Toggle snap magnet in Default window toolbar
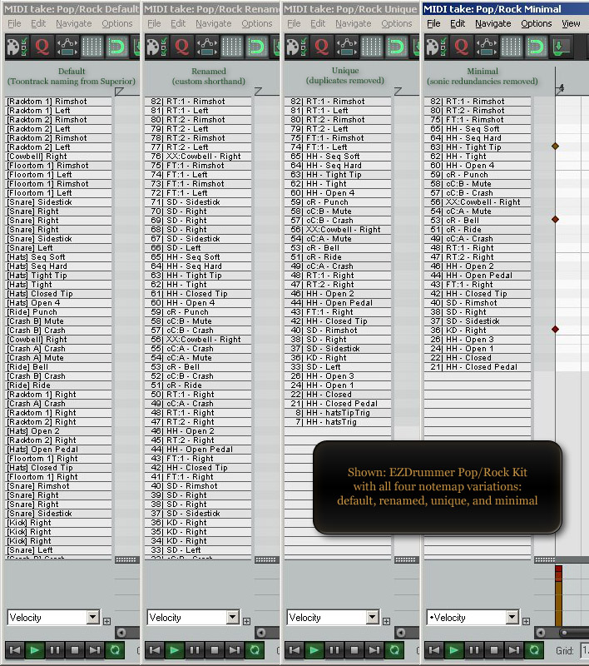This screenshot has height=666, width=589. pos(116,47)
